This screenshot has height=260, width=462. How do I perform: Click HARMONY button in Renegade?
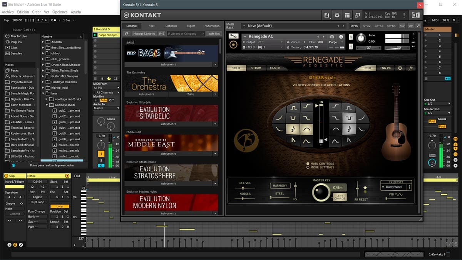280,186
